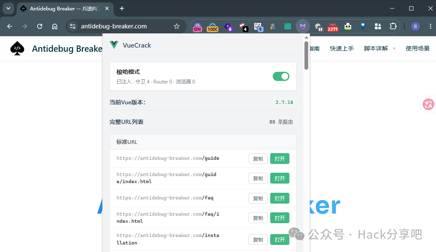This screenshot has height=252, width=436.
Task: Click the forward navigation arrow
Action: 25,26
